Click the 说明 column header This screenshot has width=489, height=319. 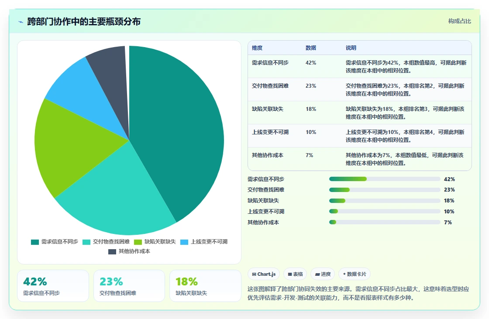pyautogui.click(x=351, y=48)
